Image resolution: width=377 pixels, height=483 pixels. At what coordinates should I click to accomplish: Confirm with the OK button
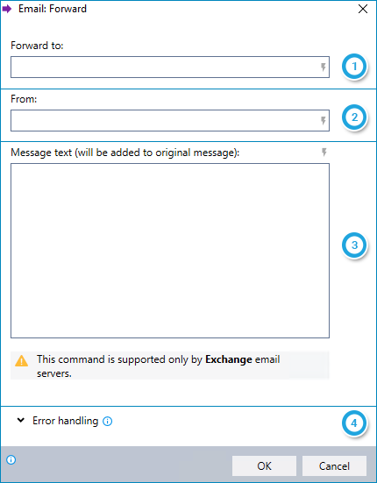(x=264, y=466)
